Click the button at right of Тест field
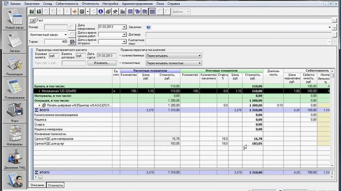The image size is (341, 191). (335, 20)
